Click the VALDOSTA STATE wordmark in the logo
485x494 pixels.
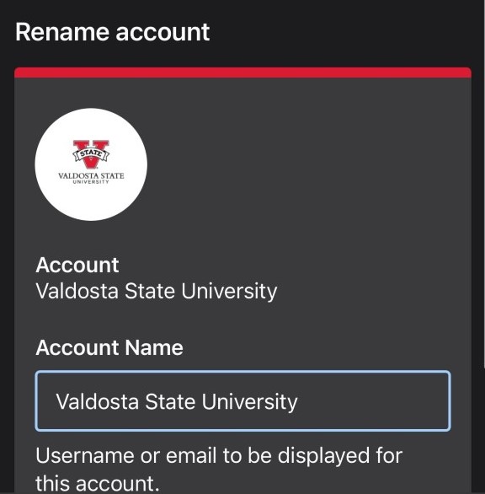coord(91,176)
